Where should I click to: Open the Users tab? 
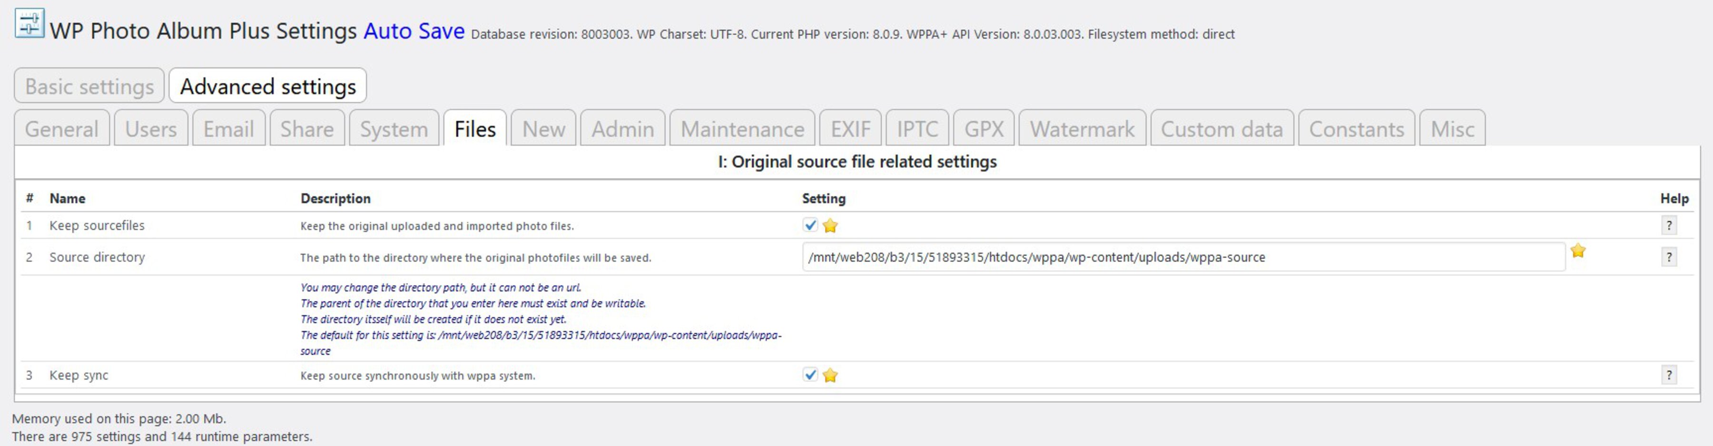(x=151, y=128)
